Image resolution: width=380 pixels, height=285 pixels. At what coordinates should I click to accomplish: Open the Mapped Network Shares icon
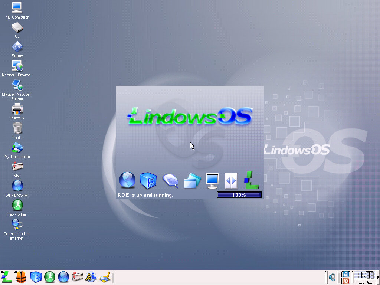[17, 85]
